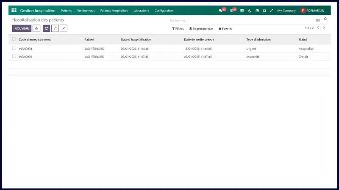Viewport: 339px width, 190px height.
Task: Click the Hospitalisation des patients title
Action: pyautogui.click(x=38, y=20)
